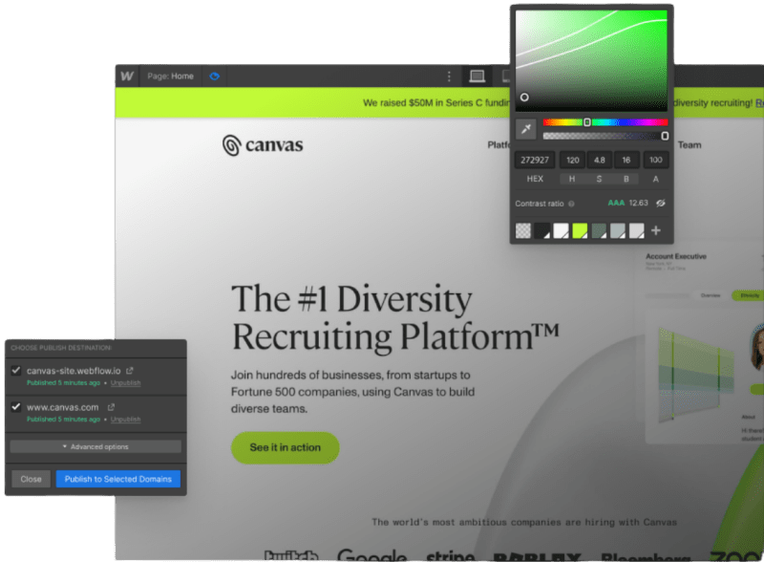Add a new swatch with plus icon
This screenshot has height=562, width=764.
coord(656,230)
